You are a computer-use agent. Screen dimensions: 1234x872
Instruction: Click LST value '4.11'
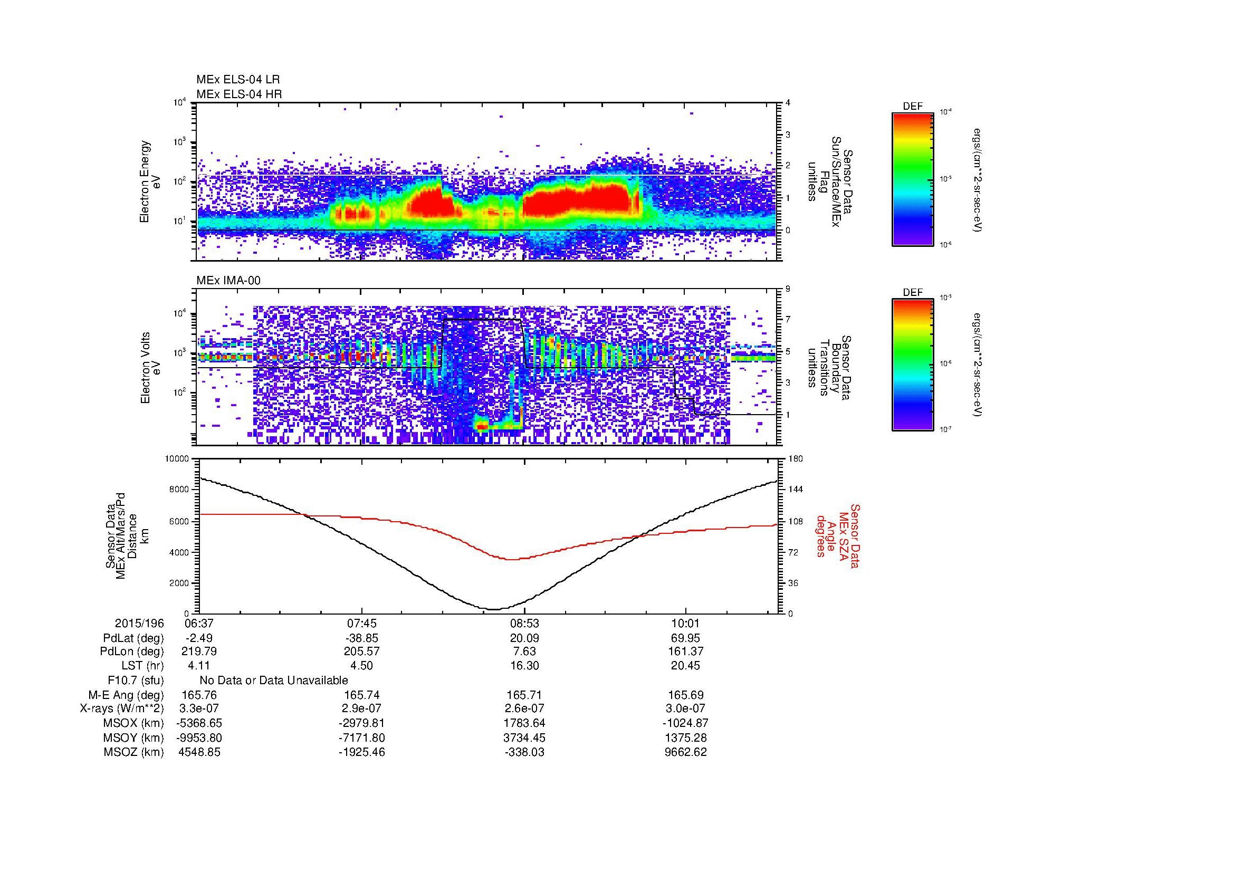click(x=199, y=666)
